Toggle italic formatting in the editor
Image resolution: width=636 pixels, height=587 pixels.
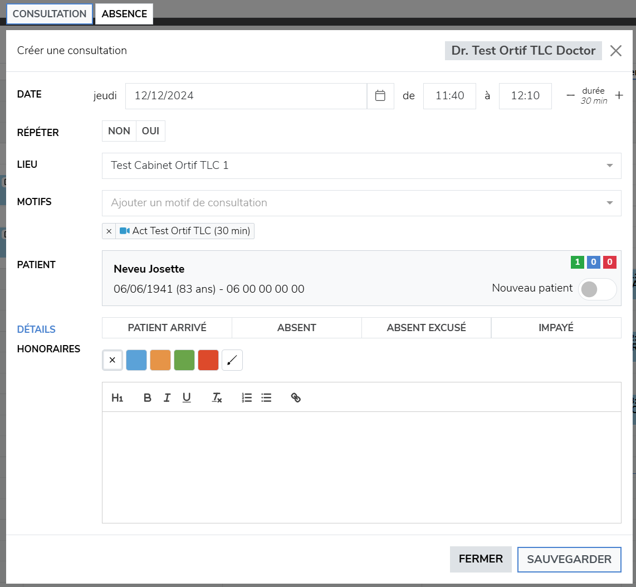click(x=167, y=398)
